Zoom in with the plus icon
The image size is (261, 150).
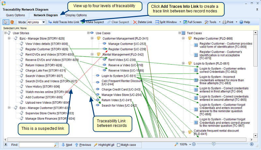[x=252, y=144]
